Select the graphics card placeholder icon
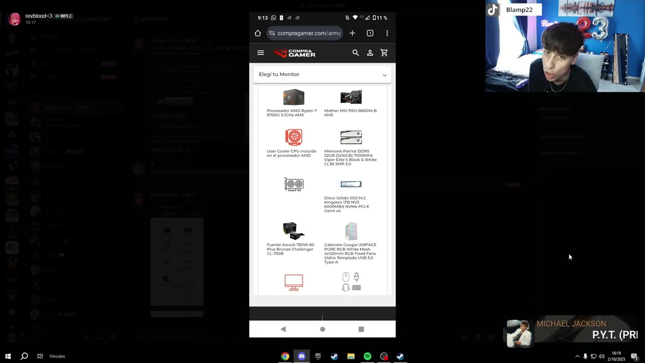This screenshot has height=363, width=645. [294, 184]
